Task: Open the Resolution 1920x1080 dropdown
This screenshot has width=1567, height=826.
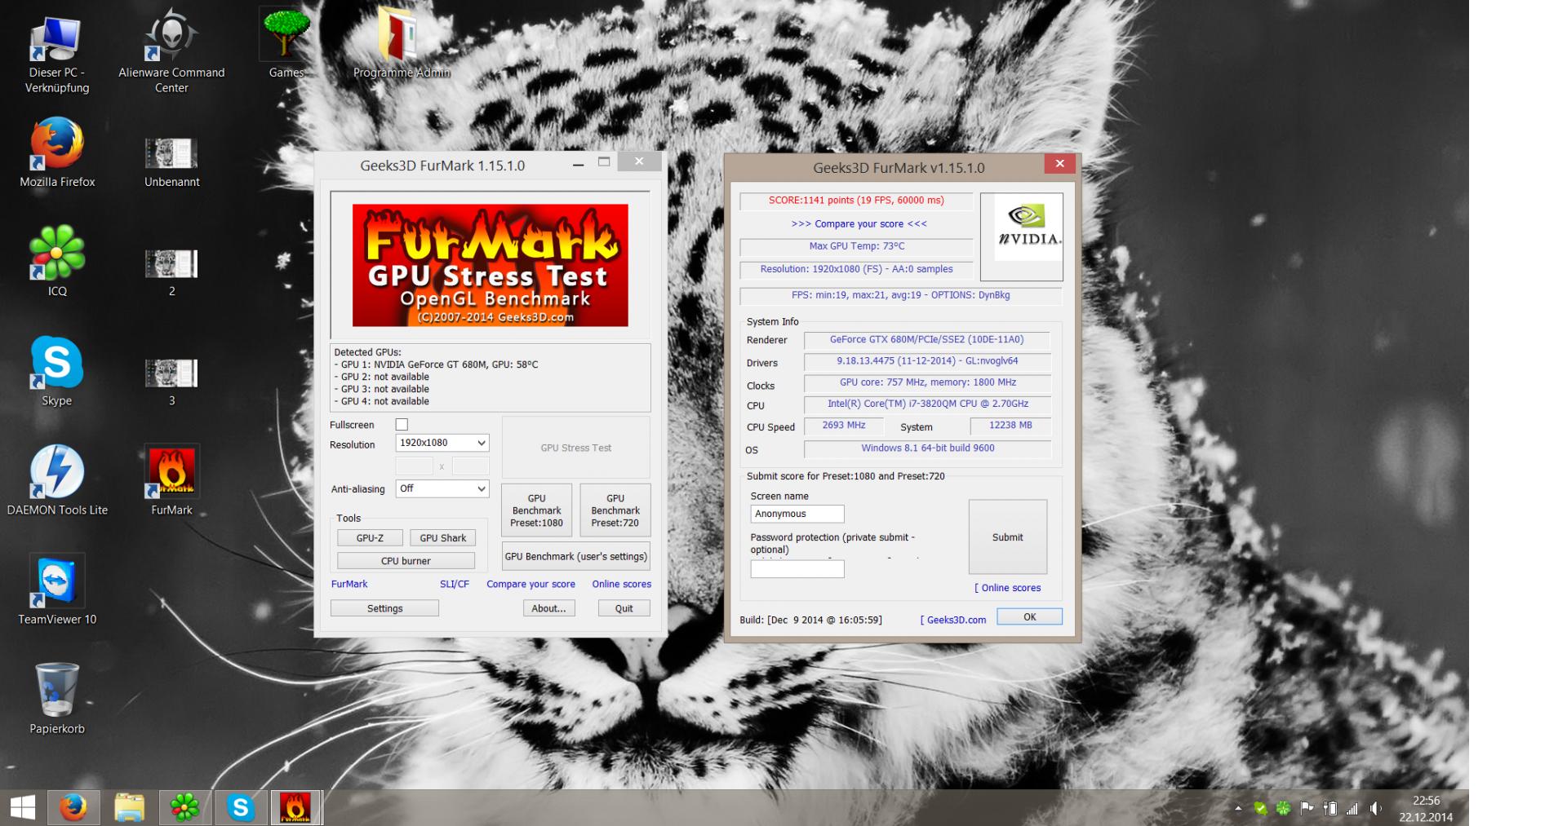Action: click(442, 443)
